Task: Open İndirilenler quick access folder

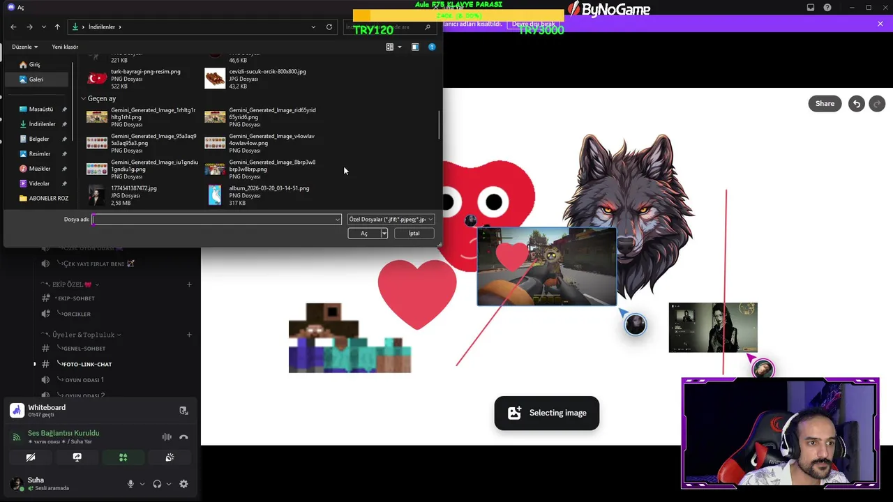Action: (42, 124)
